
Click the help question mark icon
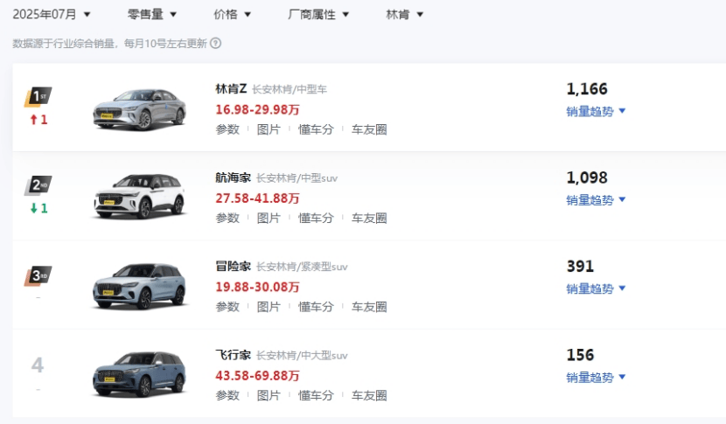coord(215,43)
